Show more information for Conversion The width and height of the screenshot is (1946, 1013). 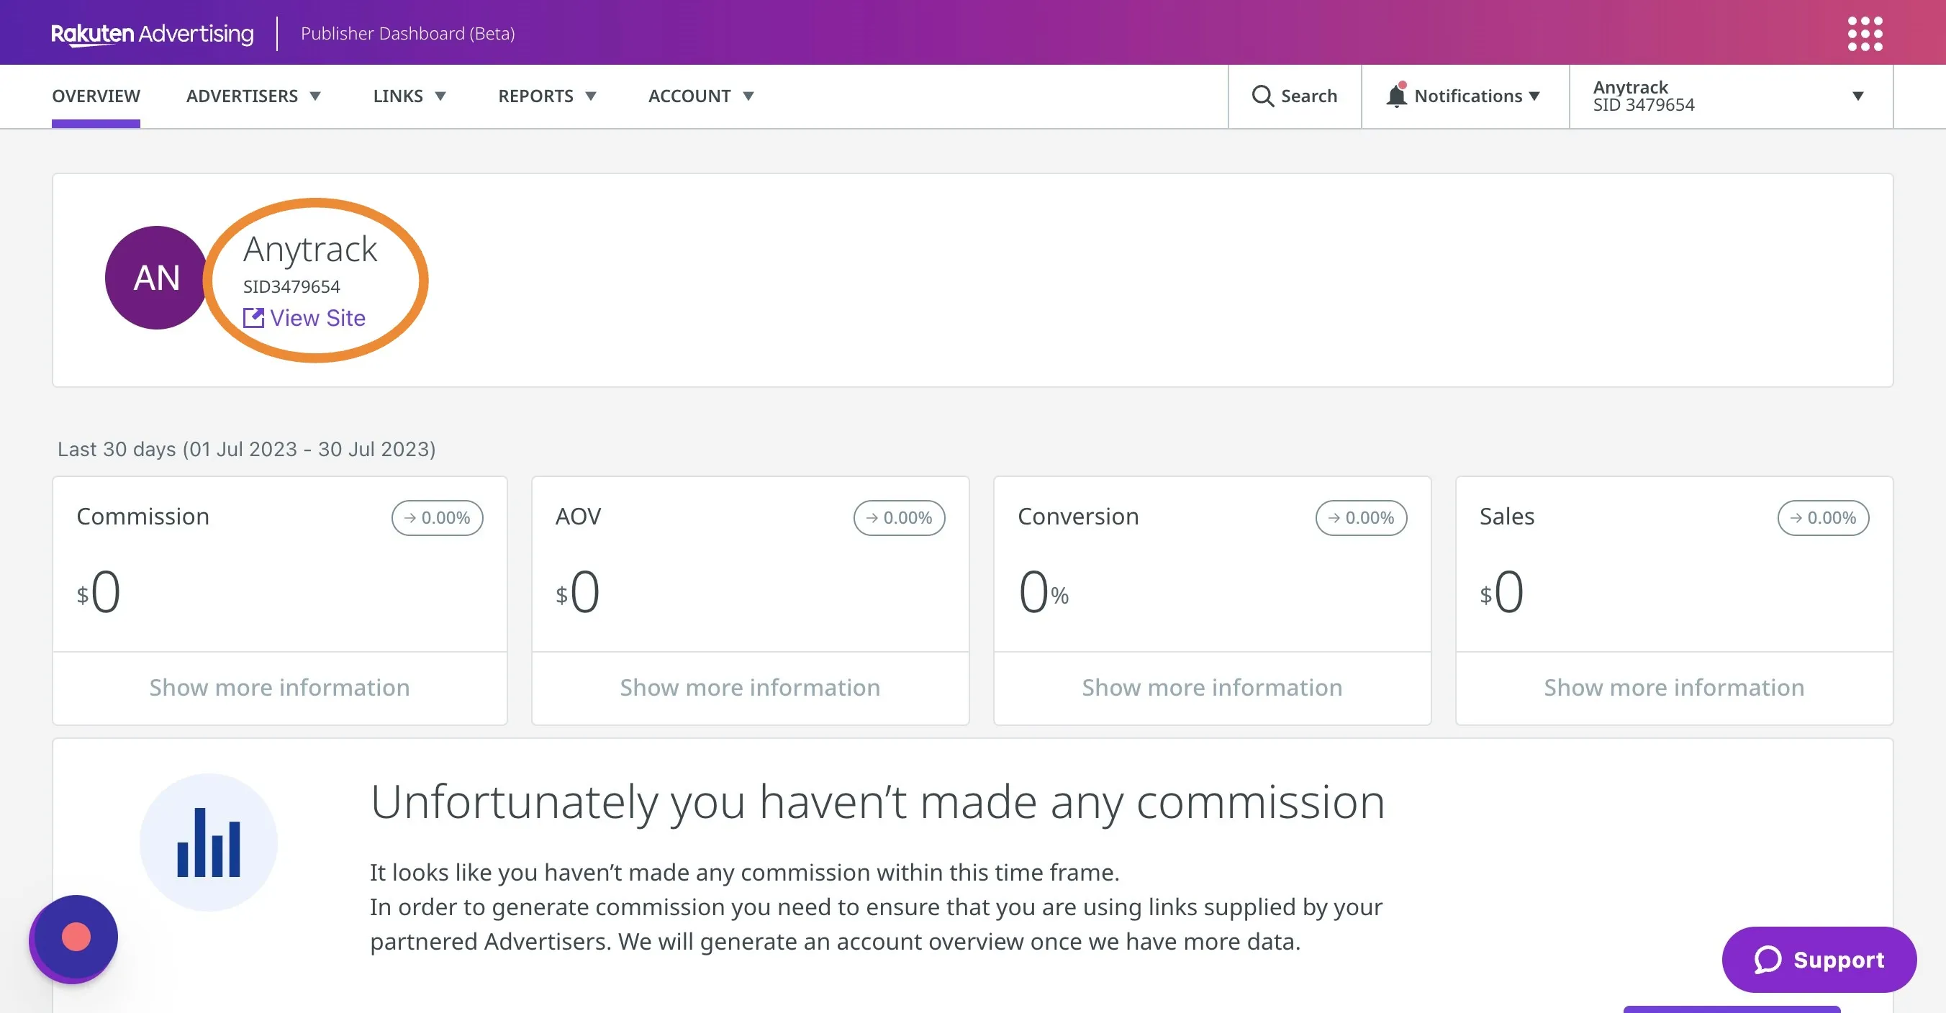pyautogui.click(x=1213, y=687)
